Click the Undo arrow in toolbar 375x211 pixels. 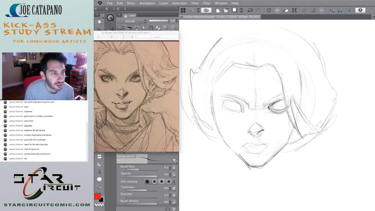(250, 10)
